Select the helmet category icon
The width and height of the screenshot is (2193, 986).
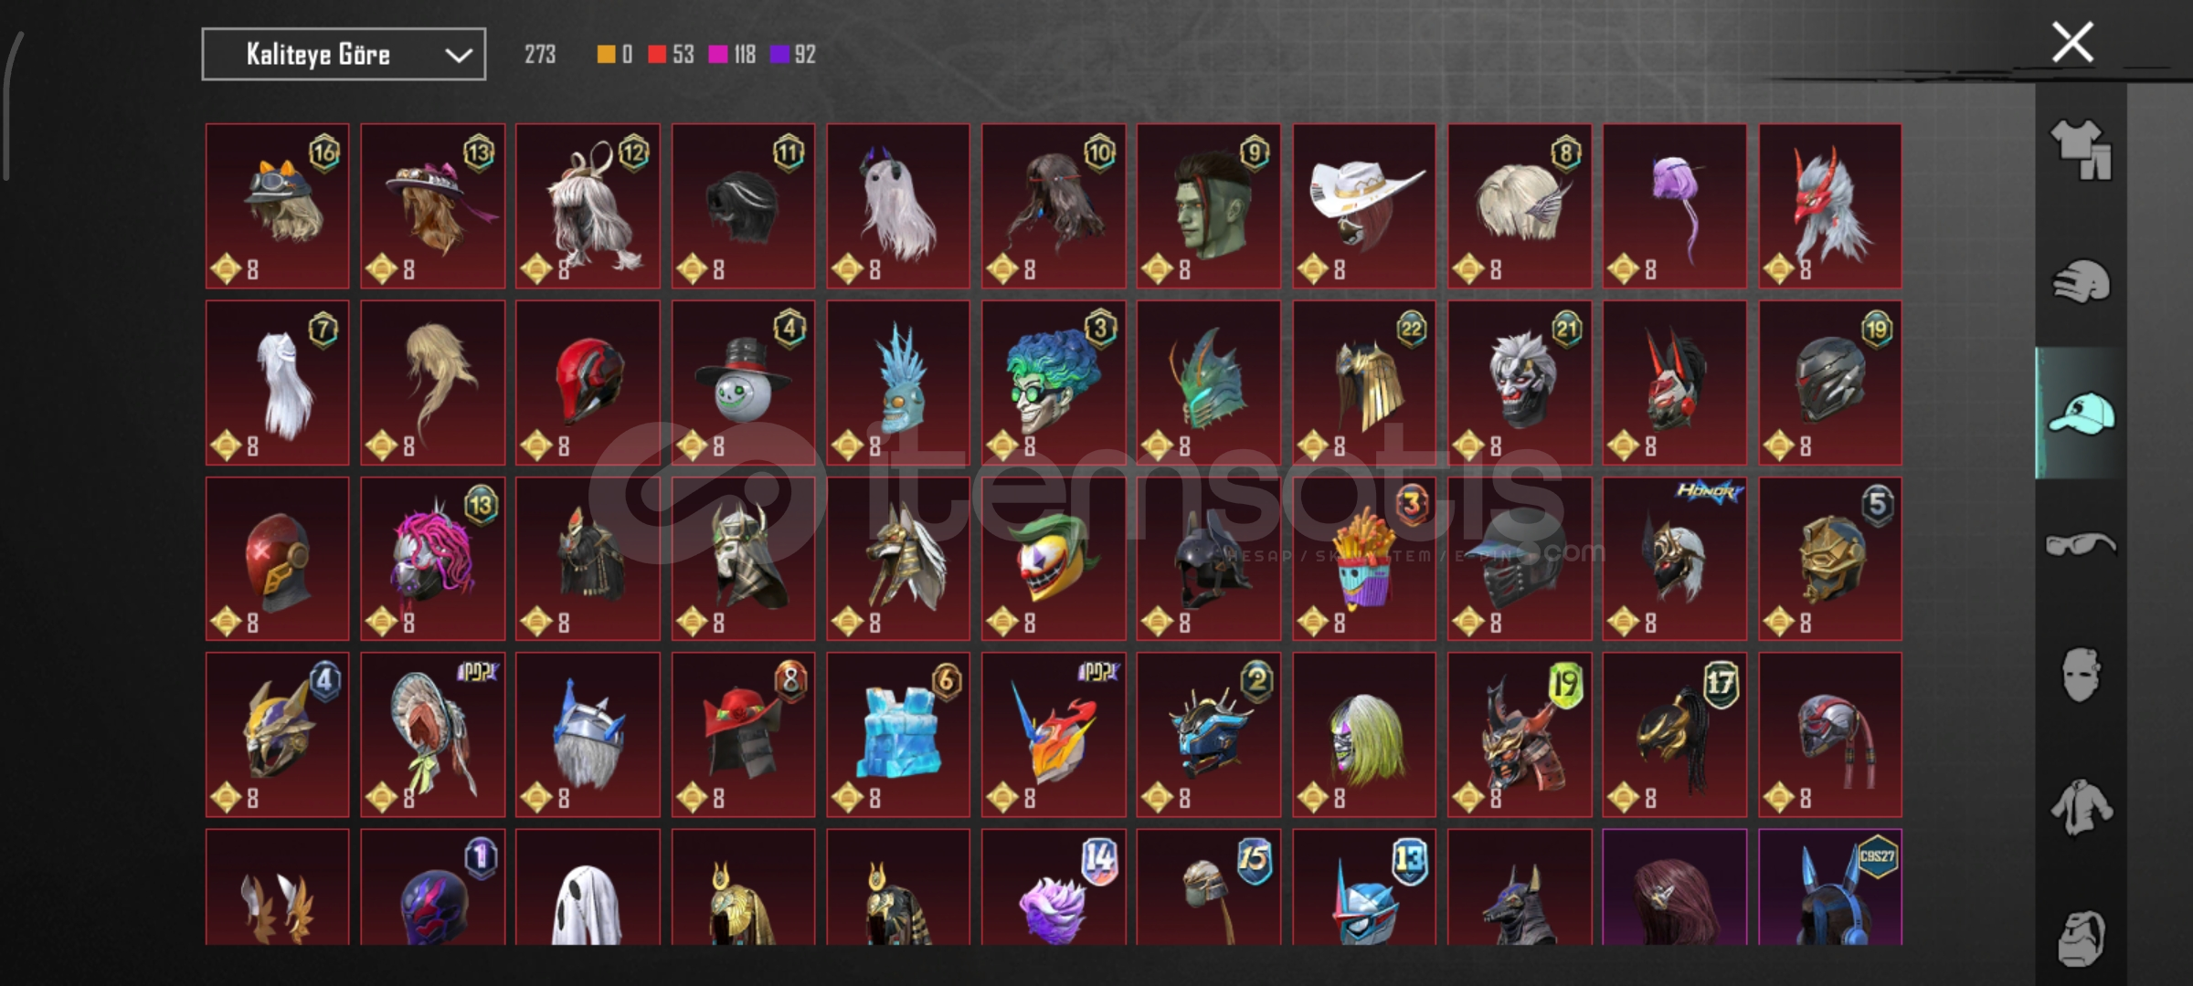2081,281
